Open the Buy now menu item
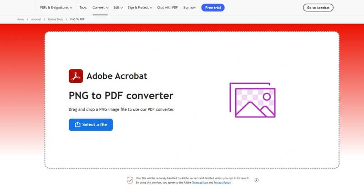This screenshot has height=194, width=364. pos(189,8)
